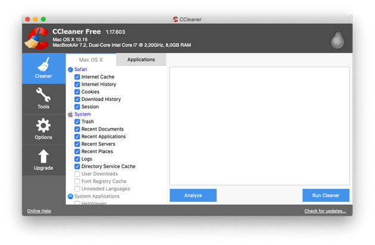The width and height of the screenshot is (375, 245).
Task: Click the CCleaner Free title text
Action: pos(77,31)
